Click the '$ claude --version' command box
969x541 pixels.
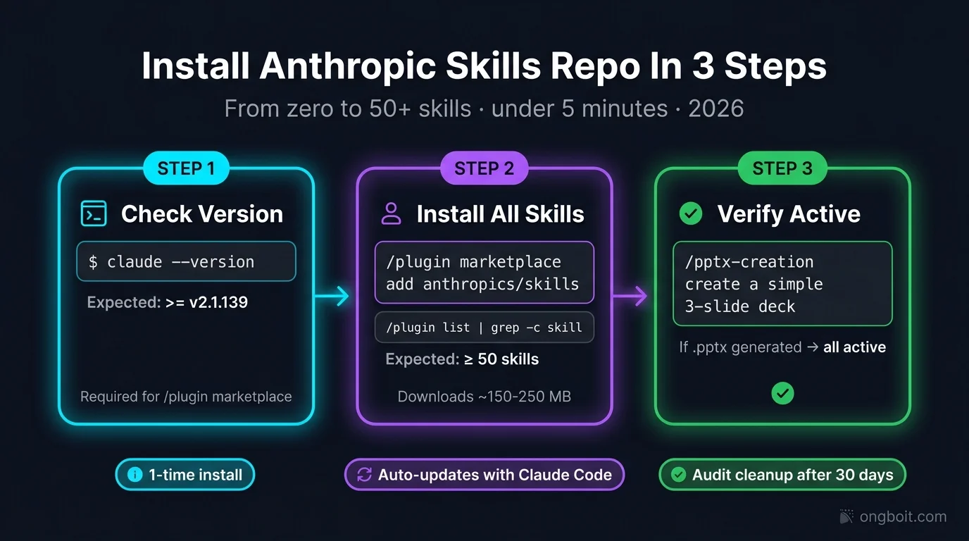(186, 261)
